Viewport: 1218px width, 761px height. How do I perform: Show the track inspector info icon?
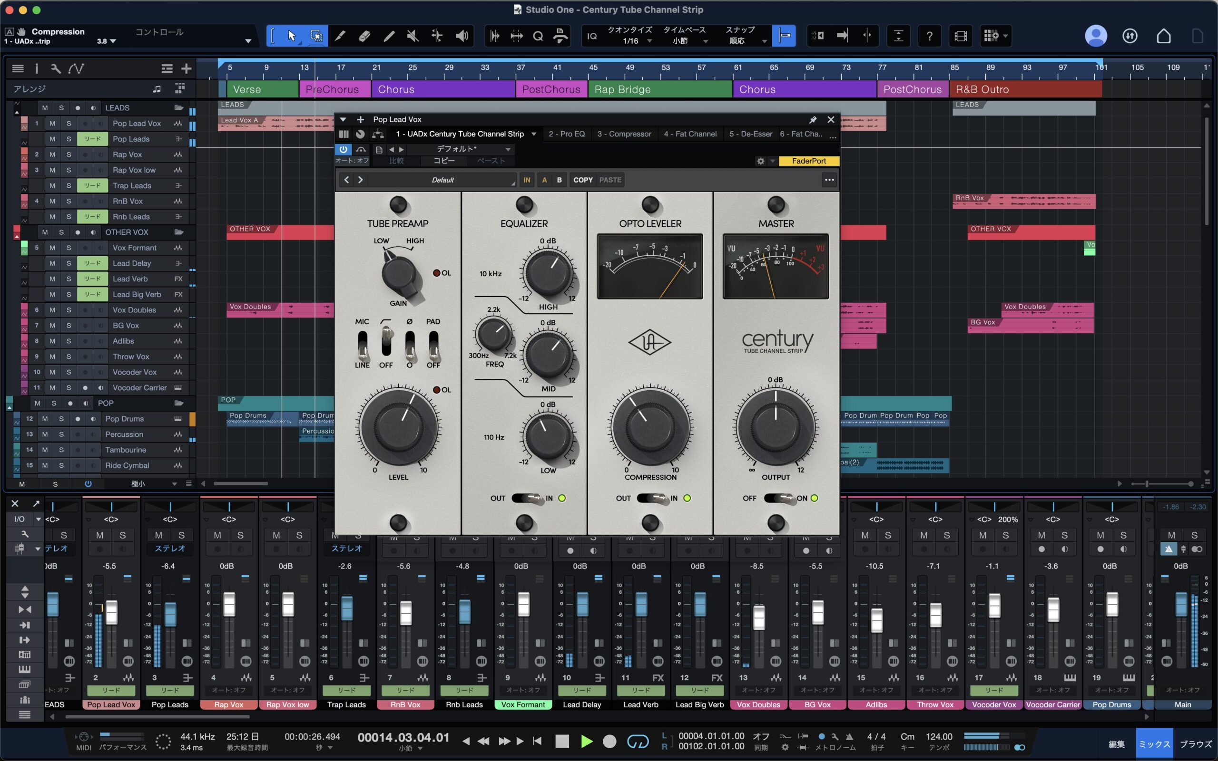[x=36, y=68]
